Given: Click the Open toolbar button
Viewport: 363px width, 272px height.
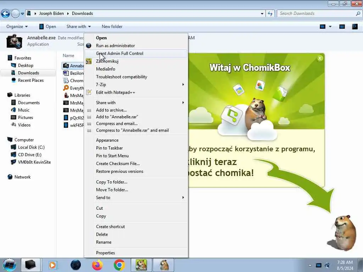Looking at the screenshot, I should click(48, 27).
